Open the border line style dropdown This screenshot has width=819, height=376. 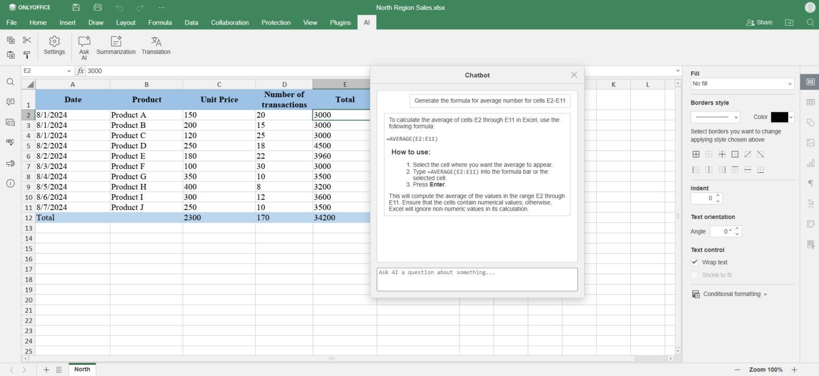[x=715, y=117]
